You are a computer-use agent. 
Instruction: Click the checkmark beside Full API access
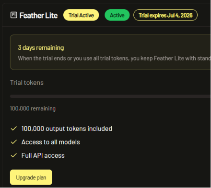[14, 155]
